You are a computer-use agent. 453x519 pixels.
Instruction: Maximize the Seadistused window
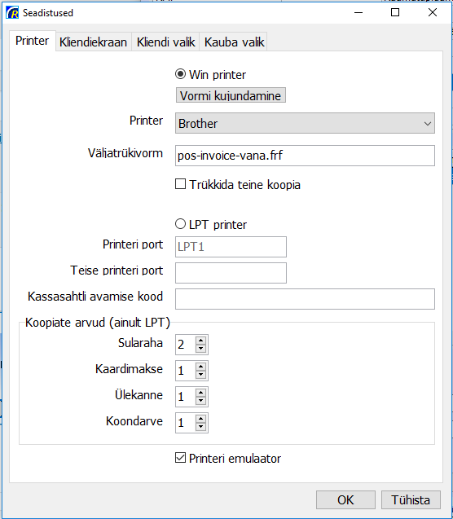click(x=395, y=12)
